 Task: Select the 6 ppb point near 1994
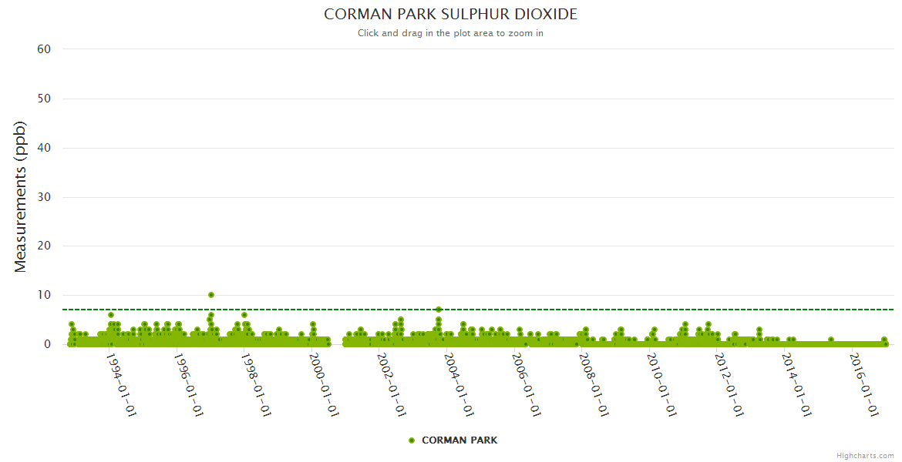click(111, 315)
